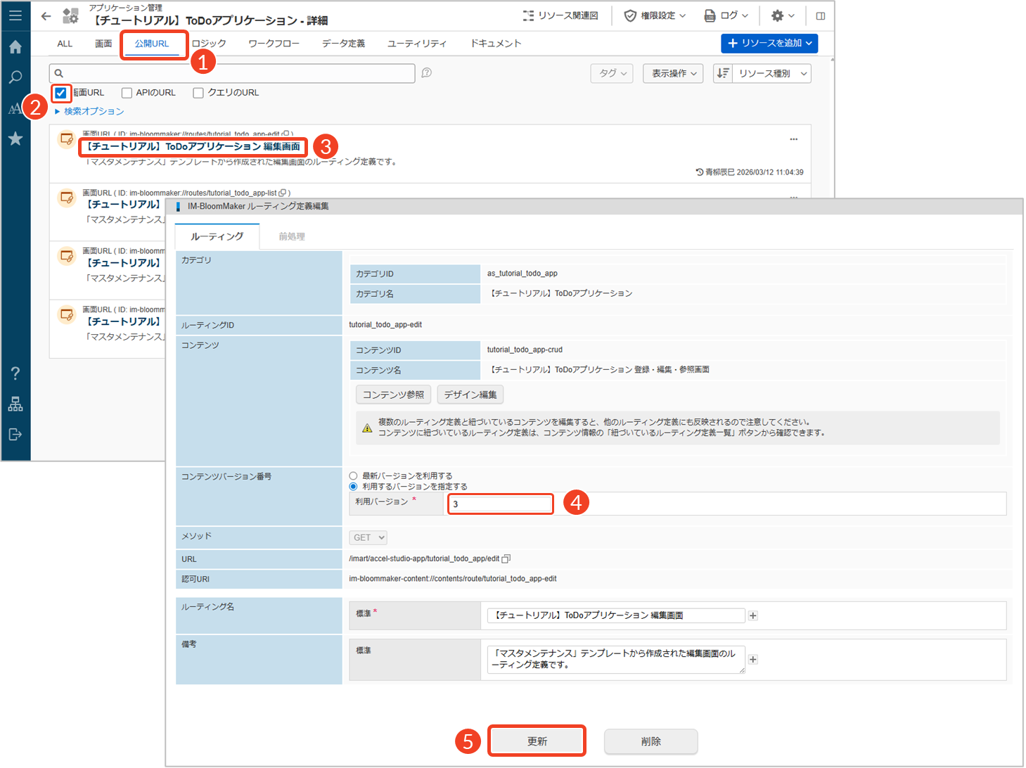1026x768 pixels.
Task: Open help question mark icon in sidebar
Action: [x=15, y=373]
